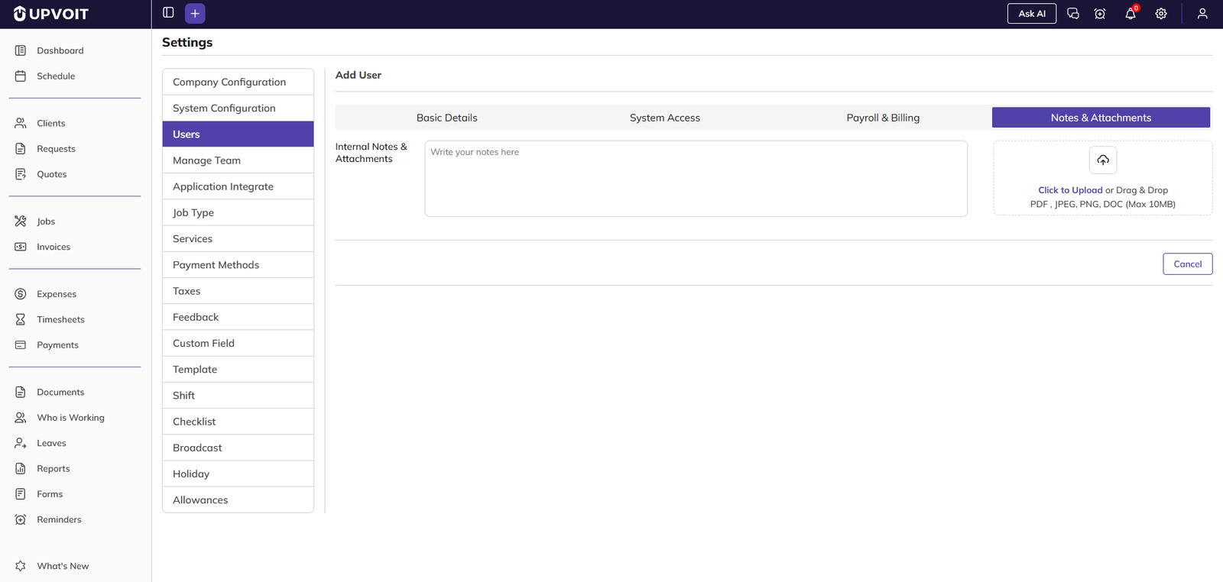1223x582 pixels.
Task: Click the UPVOIT logo
Action: tap(51, 14)
